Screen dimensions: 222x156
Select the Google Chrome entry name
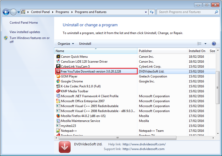[x=72, y=81]
